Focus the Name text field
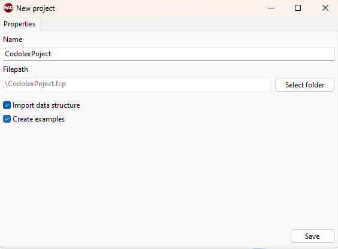 [x=169, y=54]
